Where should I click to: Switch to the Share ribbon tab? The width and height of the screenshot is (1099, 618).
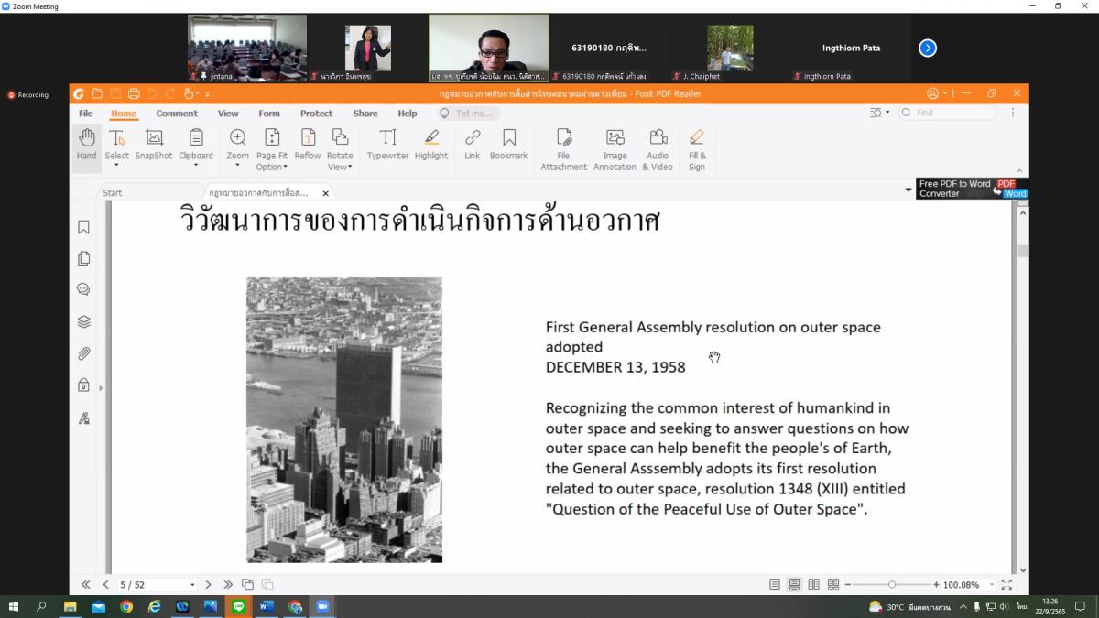(x=365, y=114)
